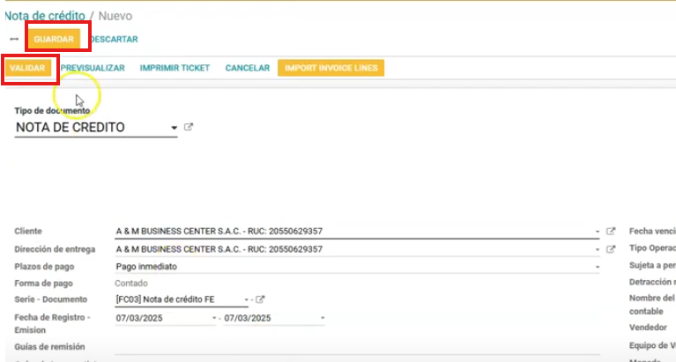Click Import Invoice Lines button
The image size is (676, 362).
(331, 68)
